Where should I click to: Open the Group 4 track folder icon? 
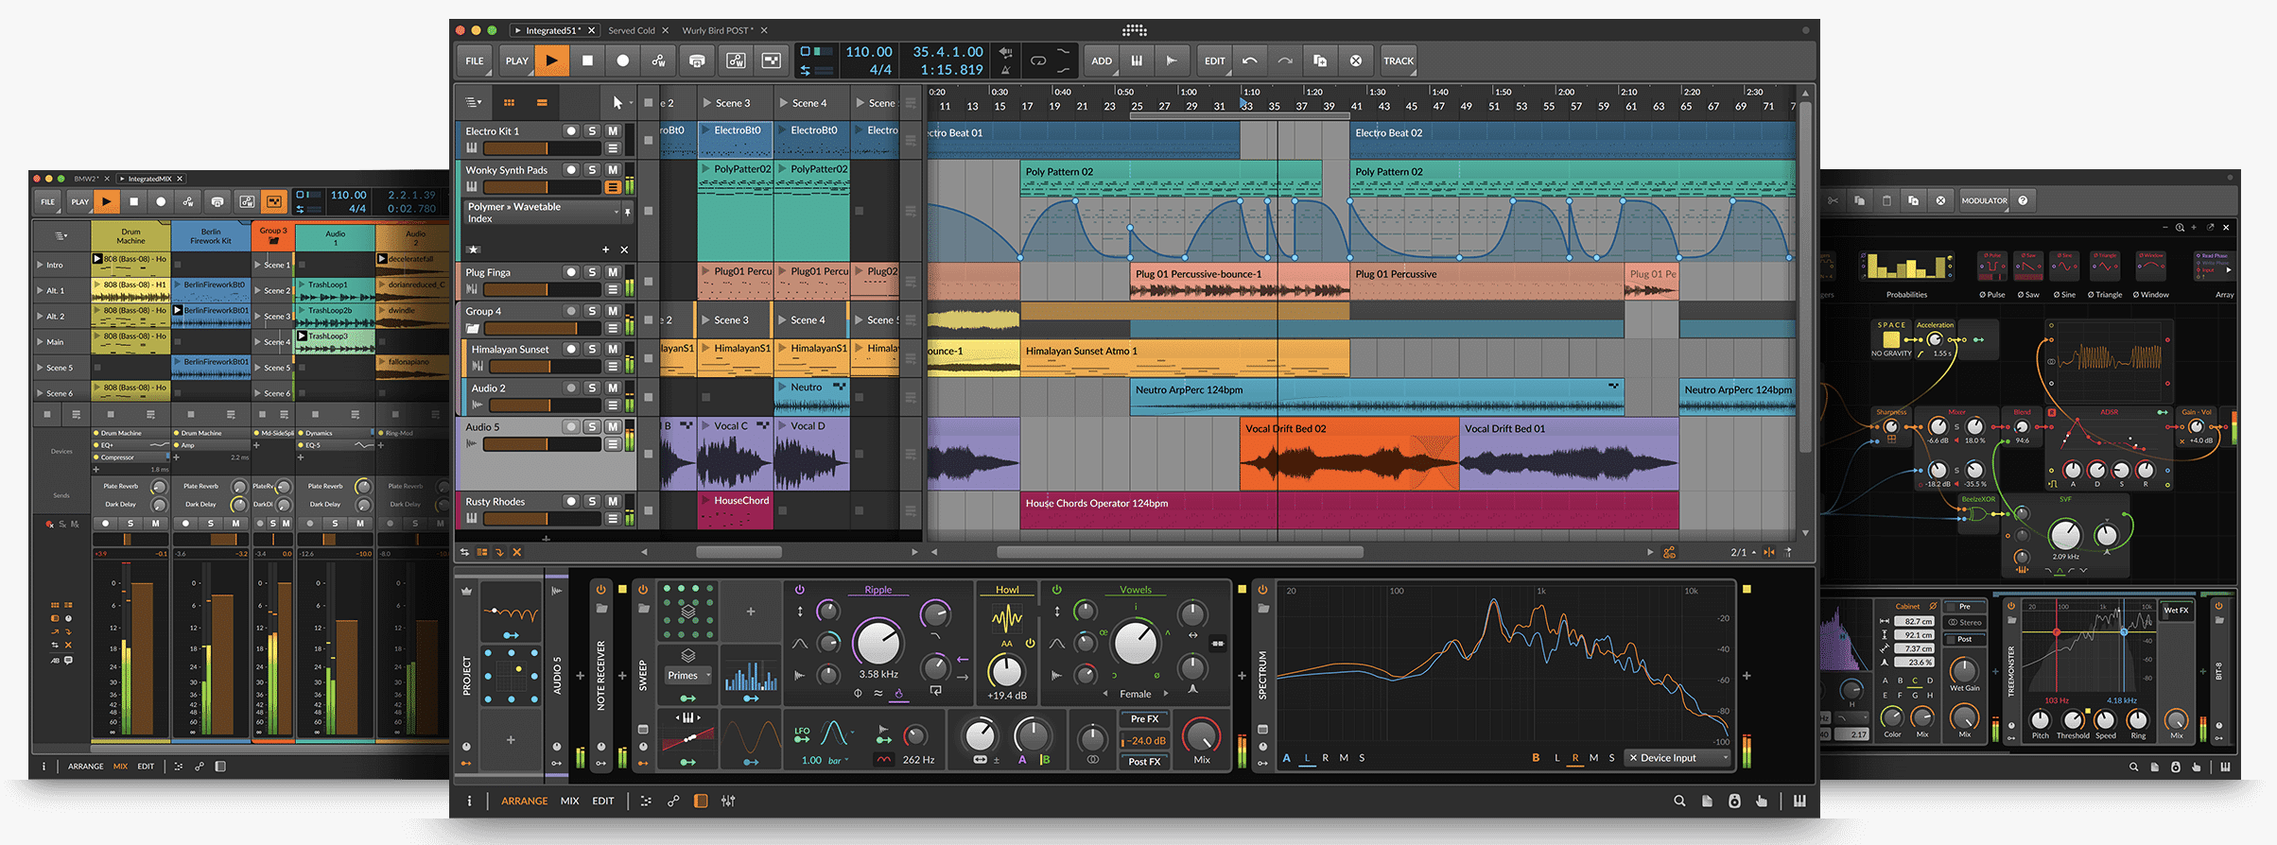coord(473,329)
